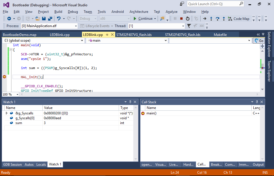Select main() call stack frame
The height and width of the screenshot is (176, 274).
pos(200,113)
